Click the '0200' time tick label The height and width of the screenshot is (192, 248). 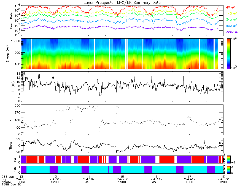[55, 182]
